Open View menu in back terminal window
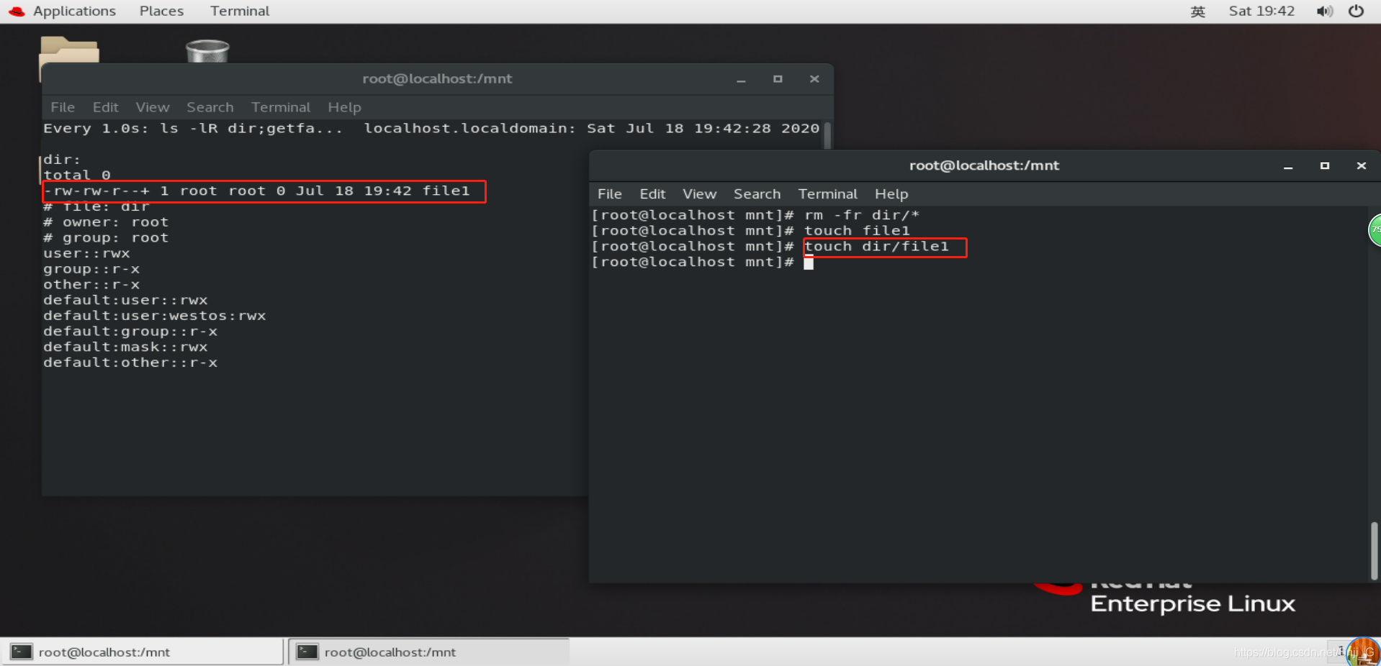The width and height of the screenshot is (1381, 666). tap(153, 107)
